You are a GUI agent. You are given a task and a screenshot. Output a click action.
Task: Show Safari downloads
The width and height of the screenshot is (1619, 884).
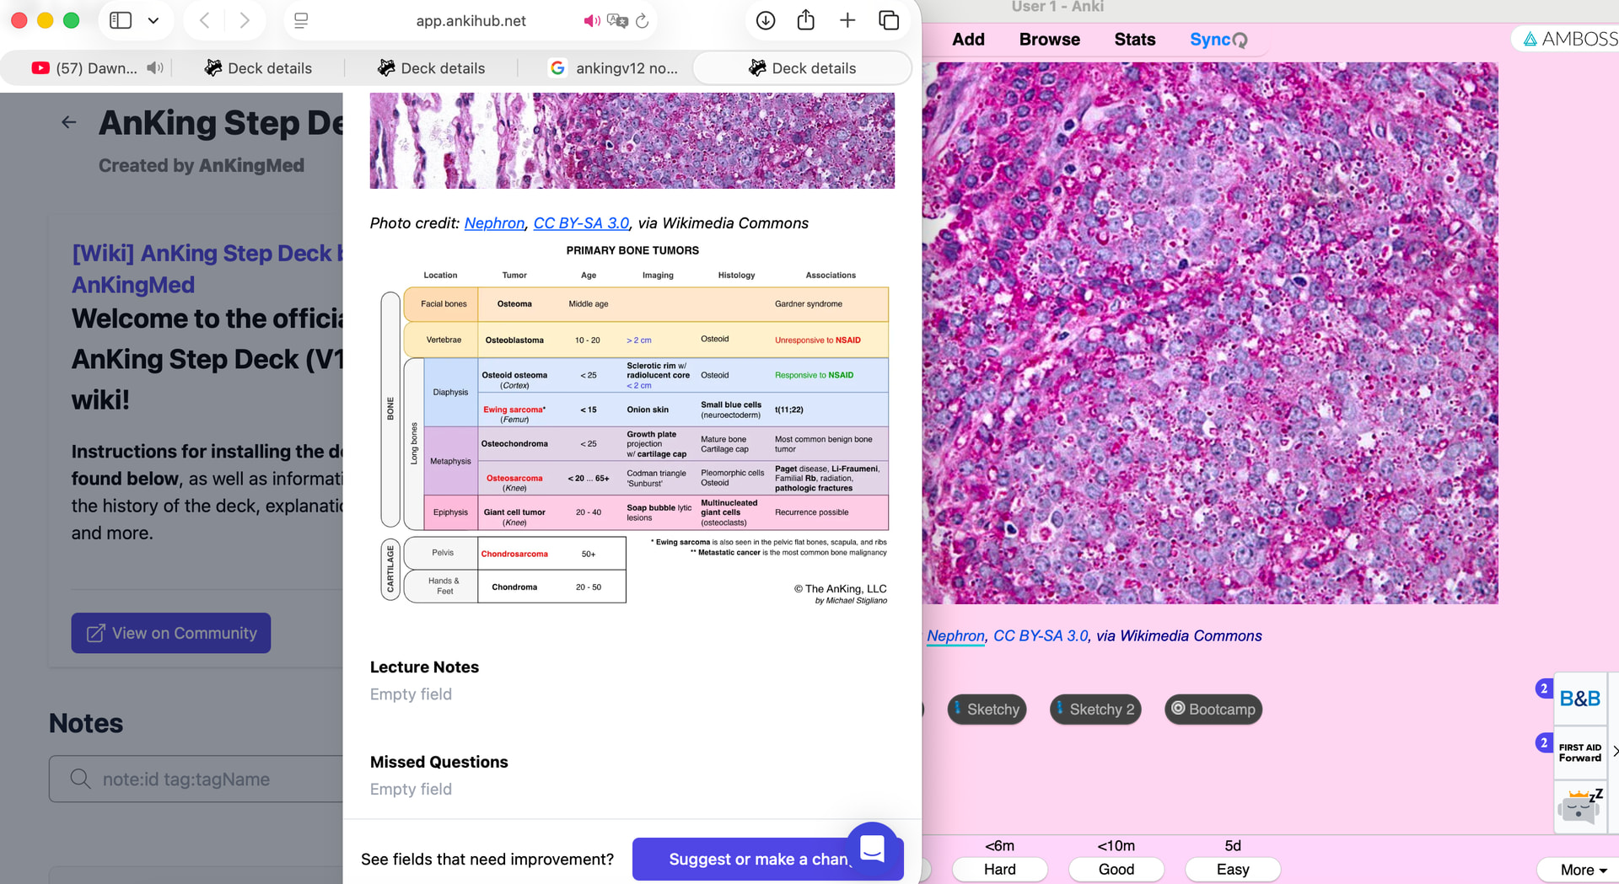click(766, 20)
